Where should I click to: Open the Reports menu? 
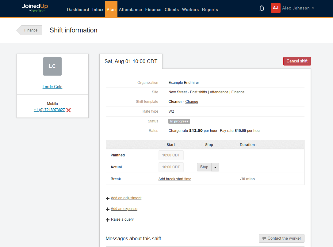tap(210, 9)
